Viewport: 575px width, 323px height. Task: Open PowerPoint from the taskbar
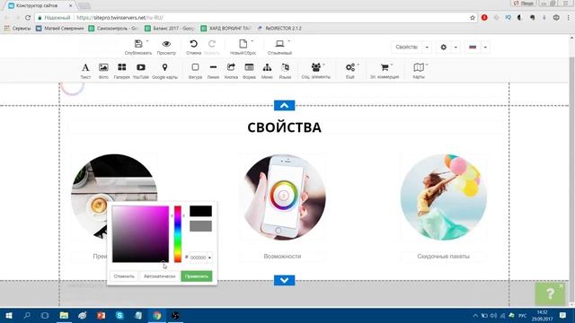tap(101, 315)
